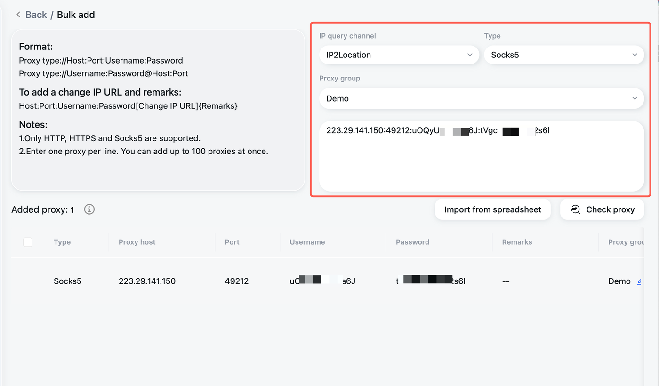Click the back chevron arrow icon
The height and width of the screenshot is (386, 659).
pyautogui.click(x=18, y=15)
